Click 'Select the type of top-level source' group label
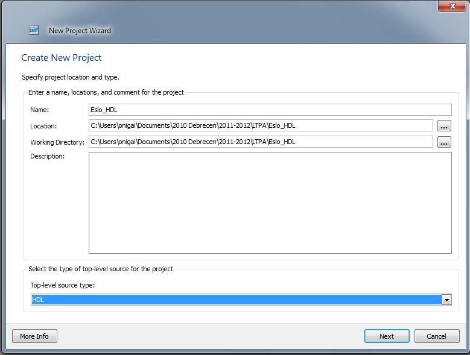This screenshot has width=470, height=355. point(101,269)
